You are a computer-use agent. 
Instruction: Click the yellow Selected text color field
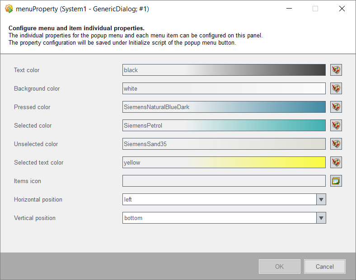point(224,162)
